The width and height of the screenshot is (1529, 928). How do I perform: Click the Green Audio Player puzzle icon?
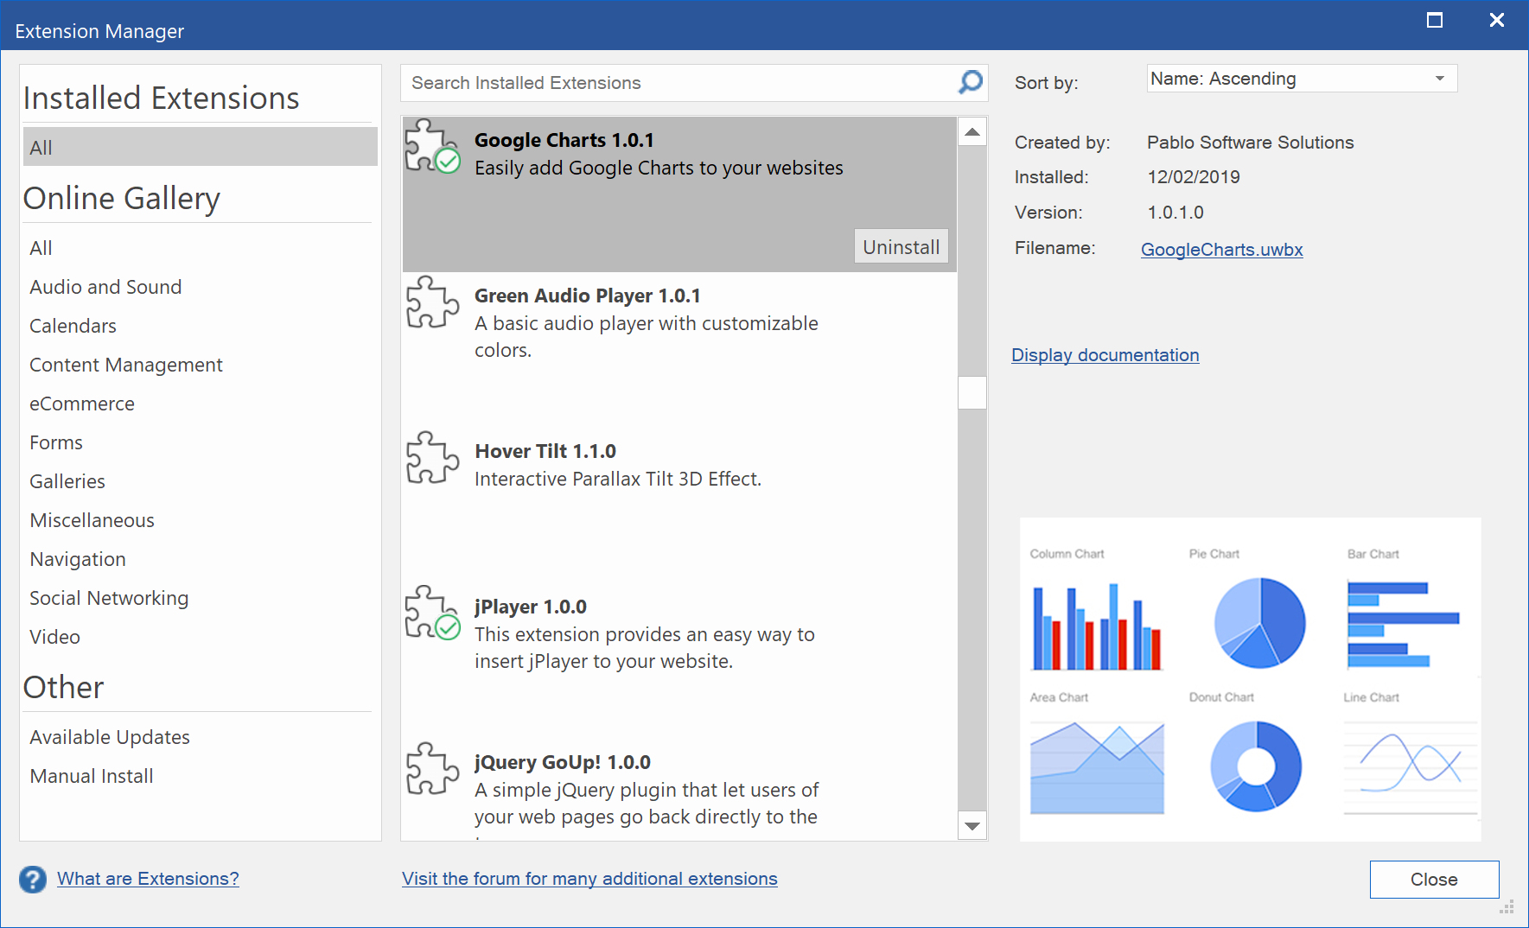coord(432,302)
